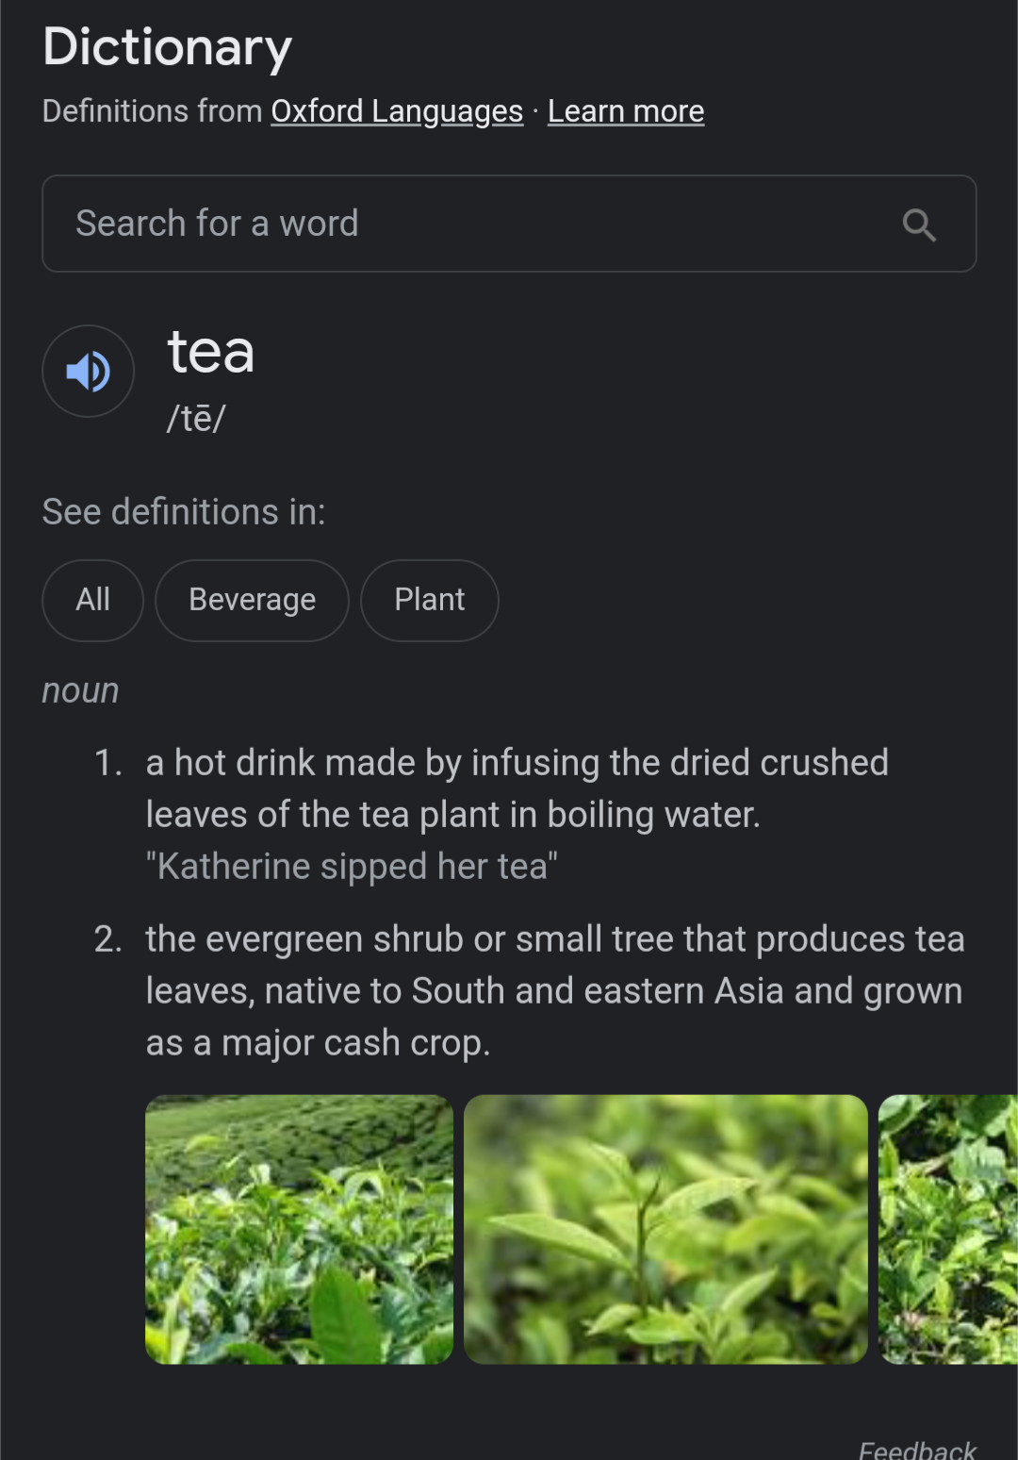Open the partially visible third tea image

tap(948, 1229)
